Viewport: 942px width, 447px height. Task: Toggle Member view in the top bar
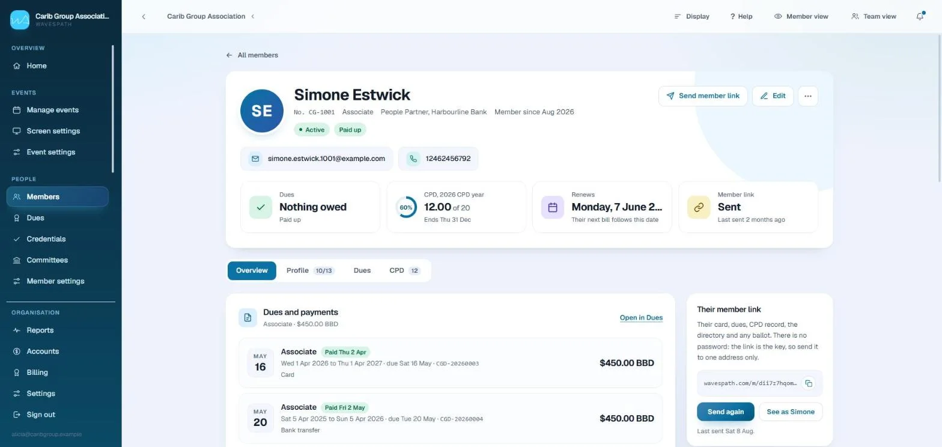tap(801, 16)
